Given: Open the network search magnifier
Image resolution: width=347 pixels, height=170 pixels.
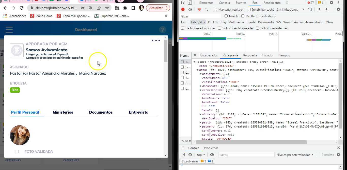Looking at the screenshot, I should click(x=206, y=10).
